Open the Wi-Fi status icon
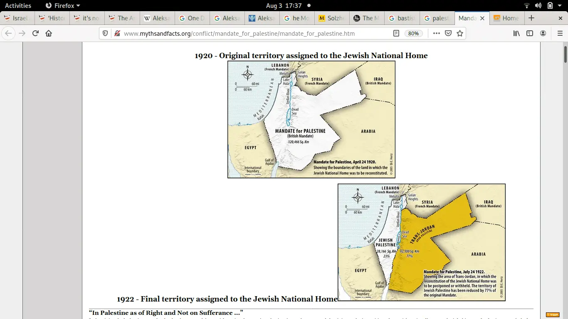 (527, 6)
